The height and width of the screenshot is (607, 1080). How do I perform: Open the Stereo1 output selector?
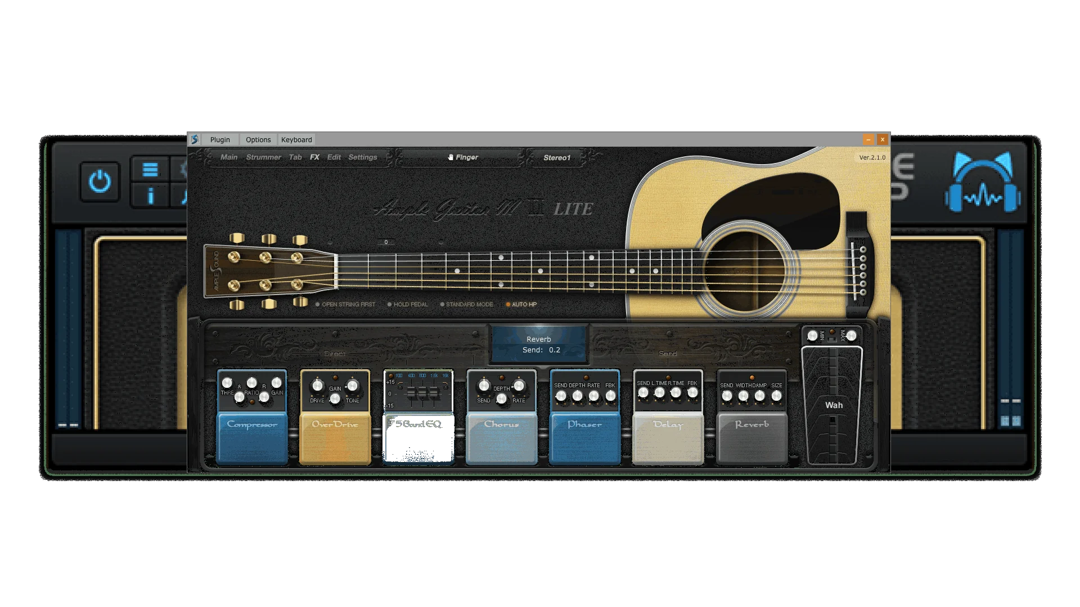click(x=557, y=157)
